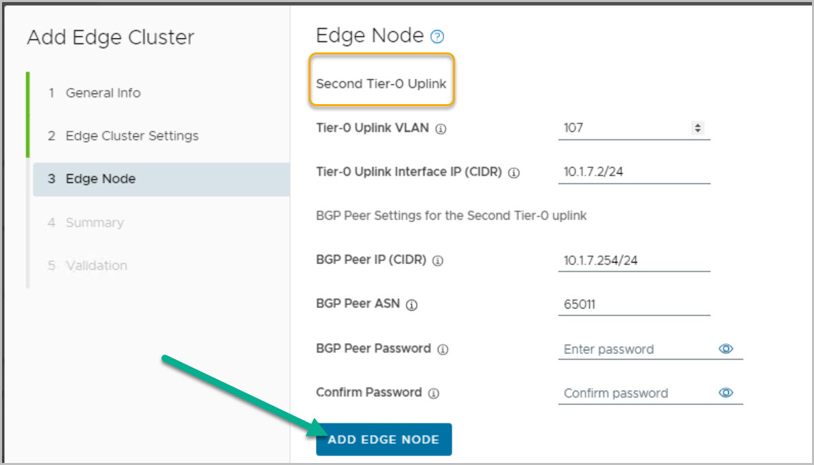Click info icon next to Confirm Password
This screenshot has width=814, height=465.
click(434, 394)
